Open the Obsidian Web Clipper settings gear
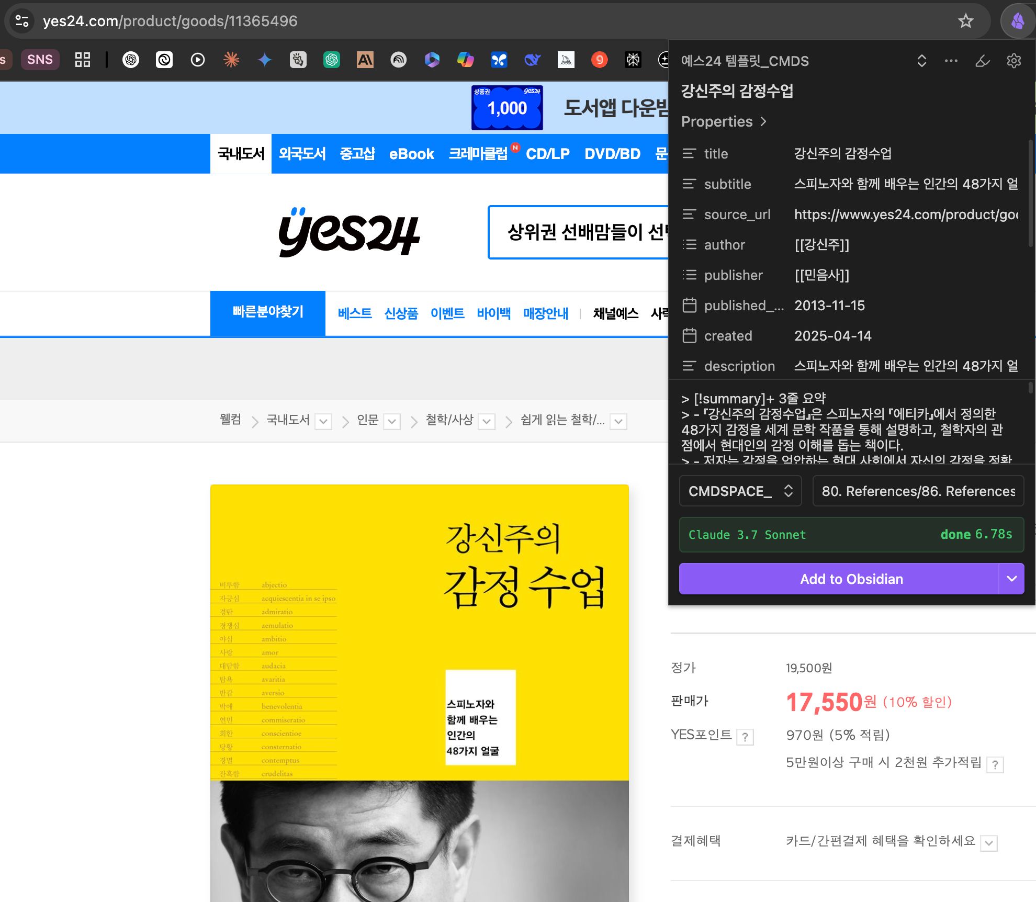This screenshot has height=902, width=1036. pos(1013,61)
